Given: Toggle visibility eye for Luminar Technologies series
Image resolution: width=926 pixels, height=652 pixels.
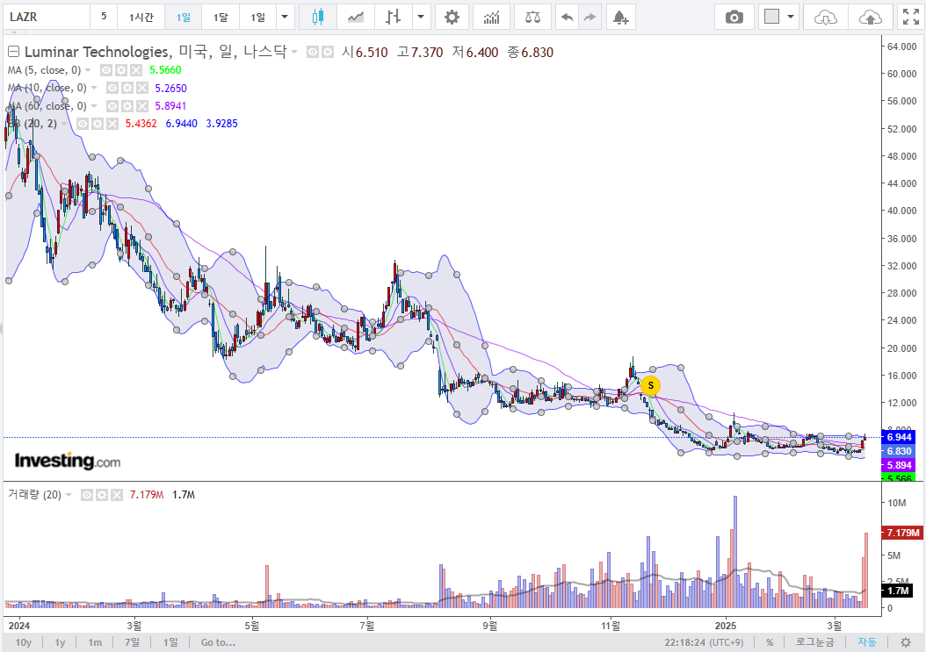Looking at the screenshot, I should (313, 52).
